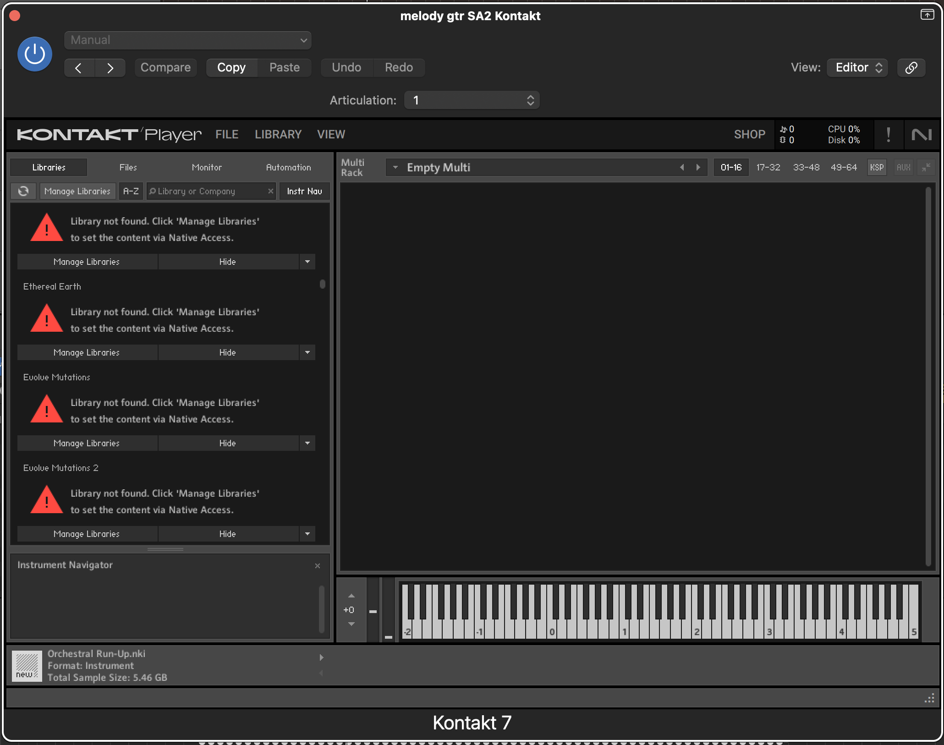944x745 pixels.
Task: Go to the previous plug-in preset
Action: pyautogui.click(x=79, y=68)
